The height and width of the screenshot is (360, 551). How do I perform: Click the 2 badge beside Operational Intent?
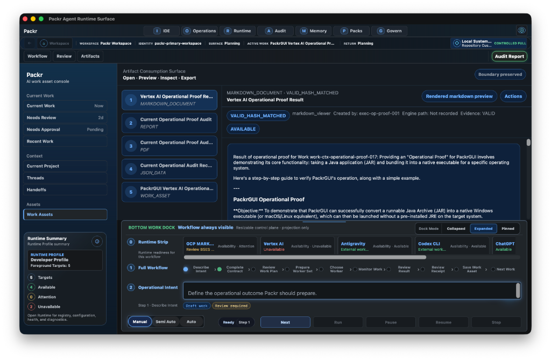[131, 287]
